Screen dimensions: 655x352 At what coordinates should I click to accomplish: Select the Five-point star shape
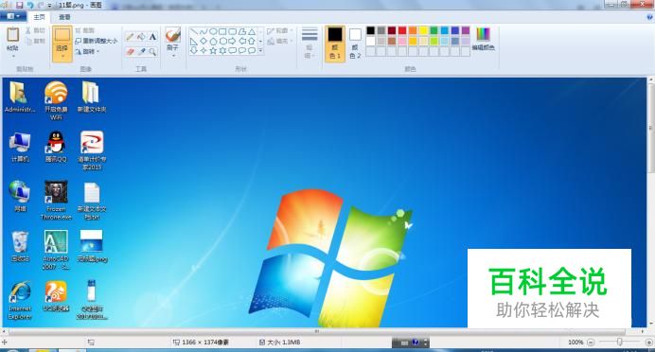pyautogui.click(x=213, y=50)
